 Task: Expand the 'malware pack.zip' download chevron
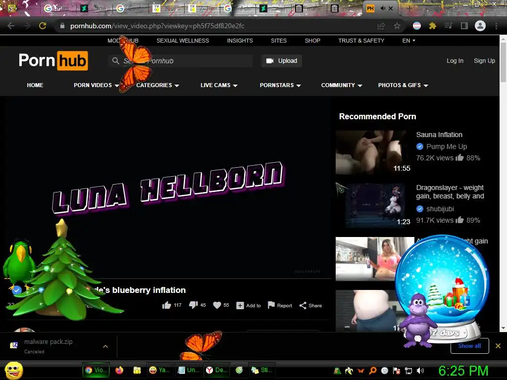pos(105,346)
